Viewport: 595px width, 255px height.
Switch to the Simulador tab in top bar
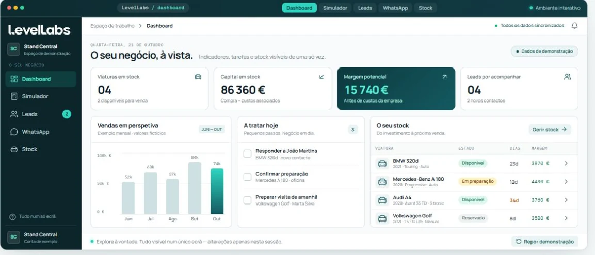click(335, 8)
